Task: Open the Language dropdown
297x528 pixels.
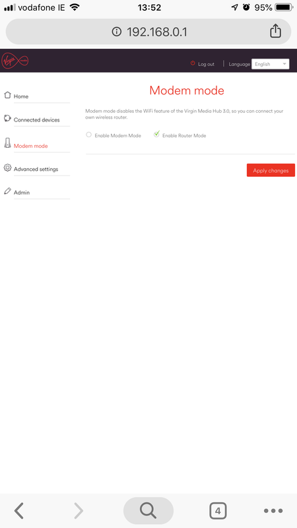Action: point(271,64)
